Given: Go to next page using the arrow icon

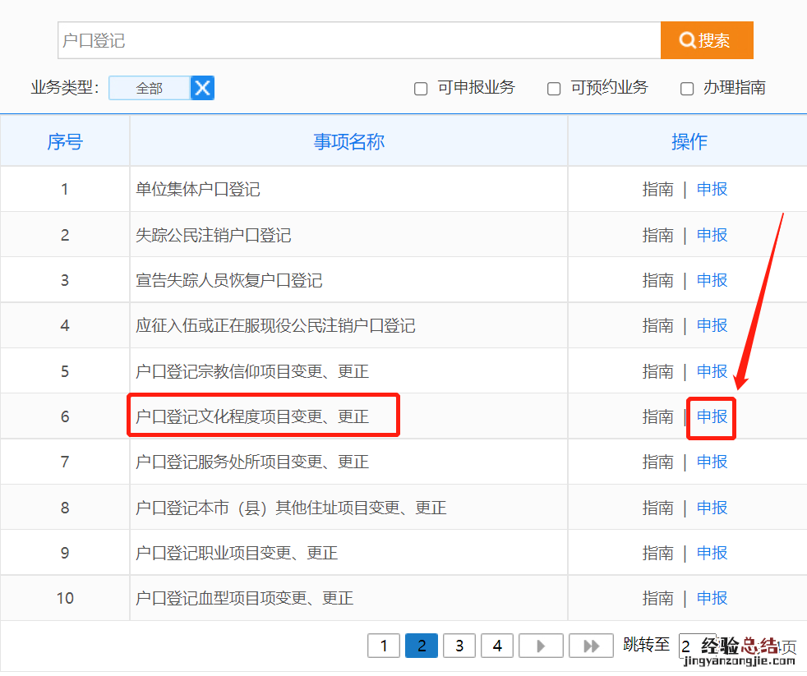Looking at the screenshot, I should [x=542, y=646].
